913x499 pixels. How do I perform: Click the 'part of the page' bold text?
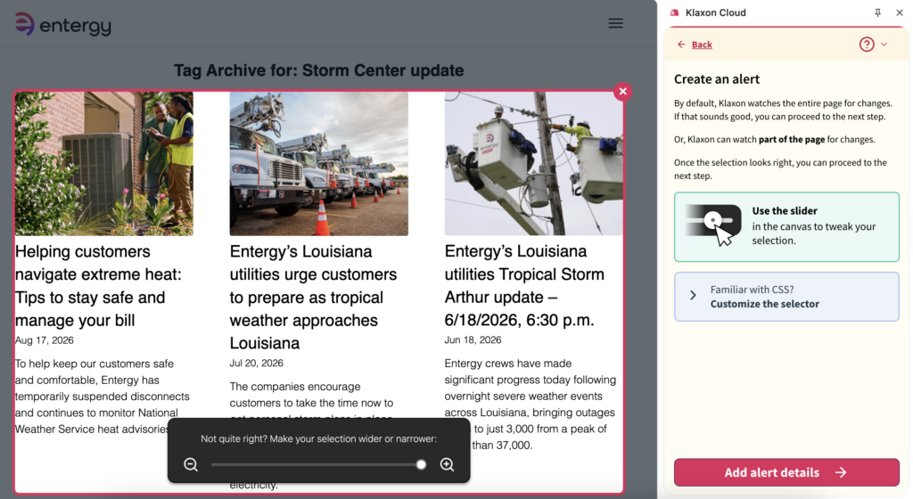(x=792, y=140)
